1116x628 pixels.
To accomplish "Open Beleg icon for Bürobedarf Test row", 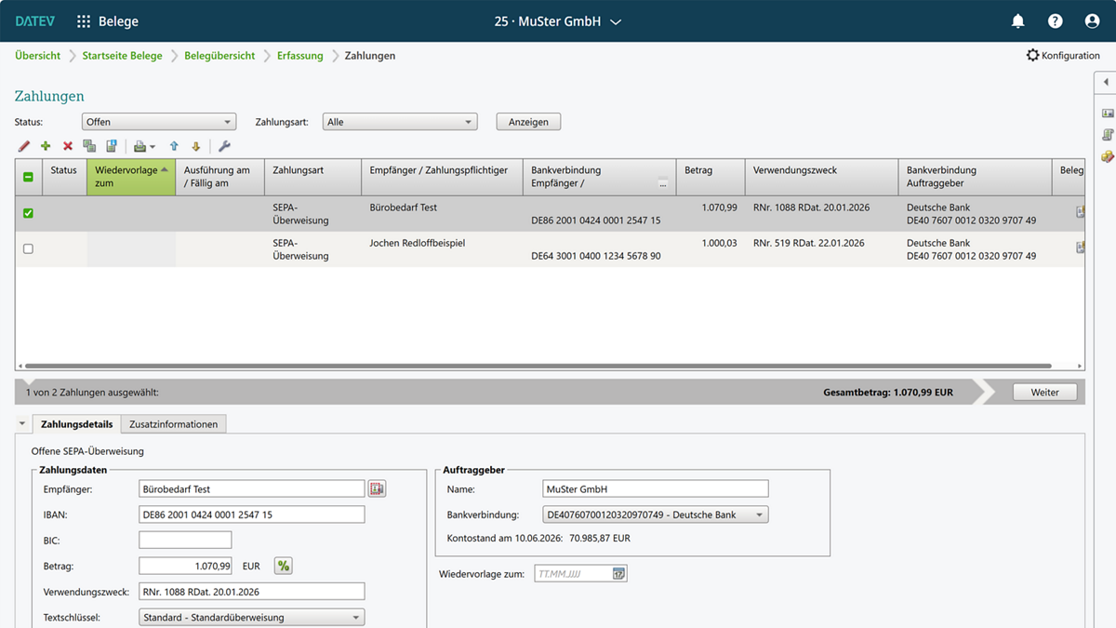I will (1081, 213).
